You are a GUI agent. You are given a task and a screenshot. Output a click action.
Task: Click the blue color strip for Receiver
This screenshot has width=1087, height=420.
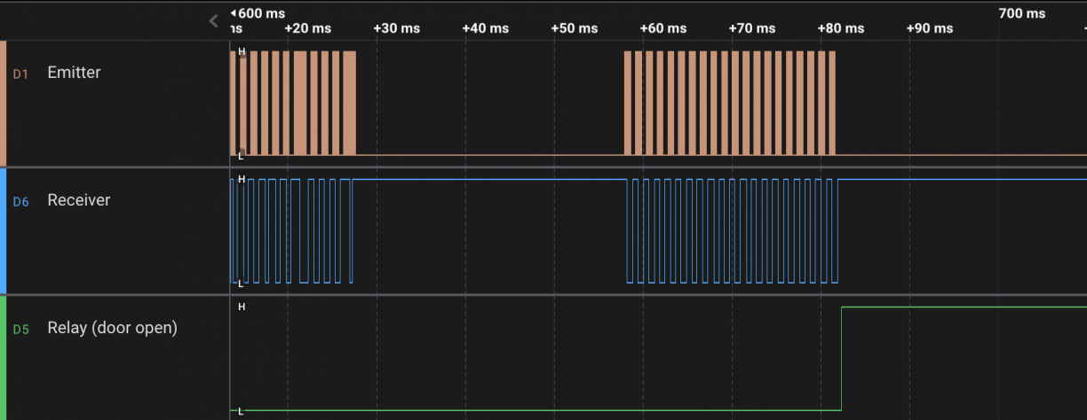3,230
